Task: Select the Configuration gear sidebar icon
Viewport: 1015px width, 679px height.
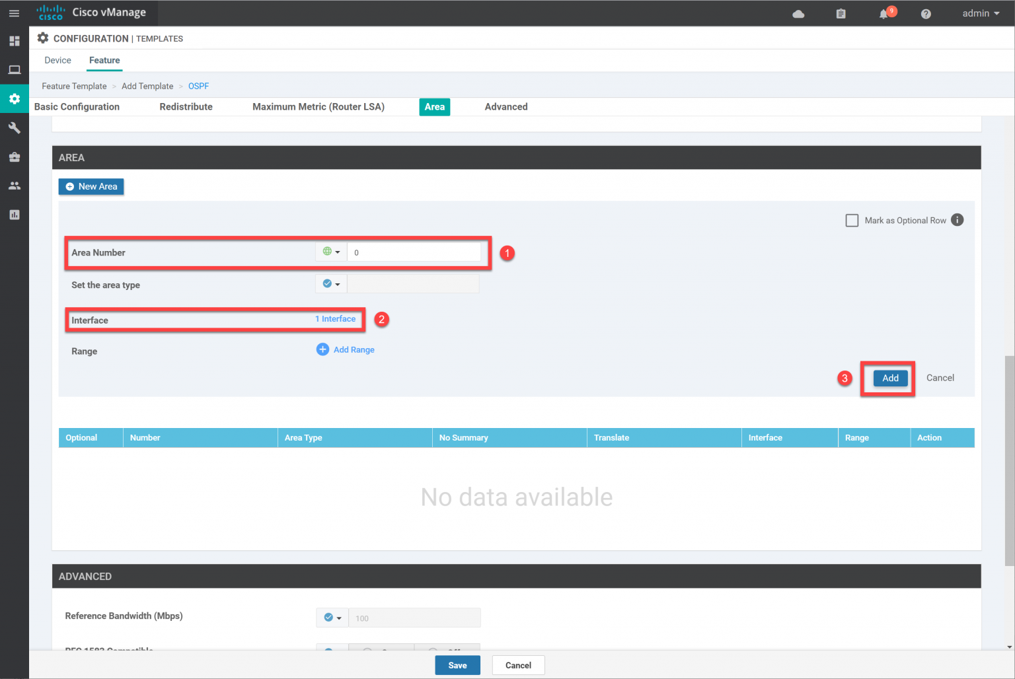Action: click(x=15, y=98)
